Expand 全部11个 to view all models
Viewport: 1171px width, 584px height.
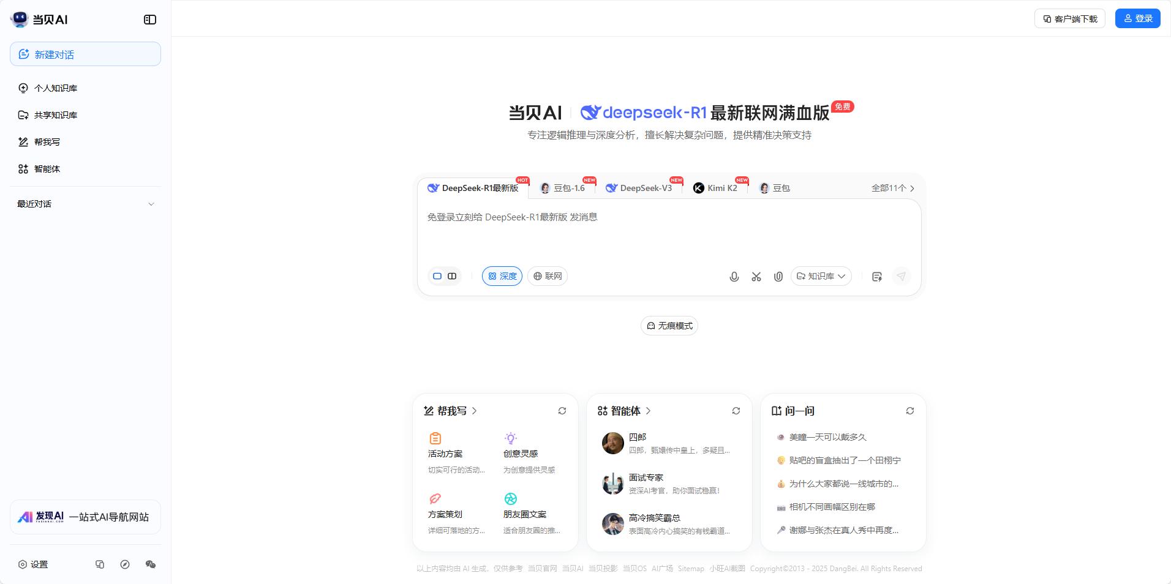coord(892,188)
